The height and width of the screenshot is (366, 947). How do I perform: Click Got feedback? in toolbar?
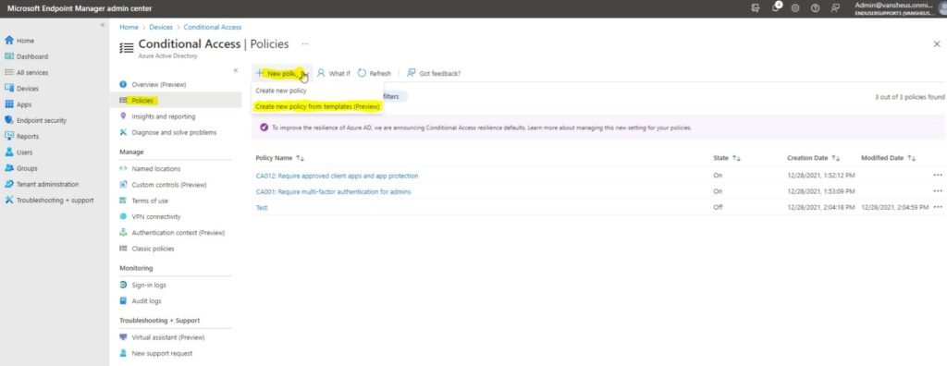[x=434, y=73]
